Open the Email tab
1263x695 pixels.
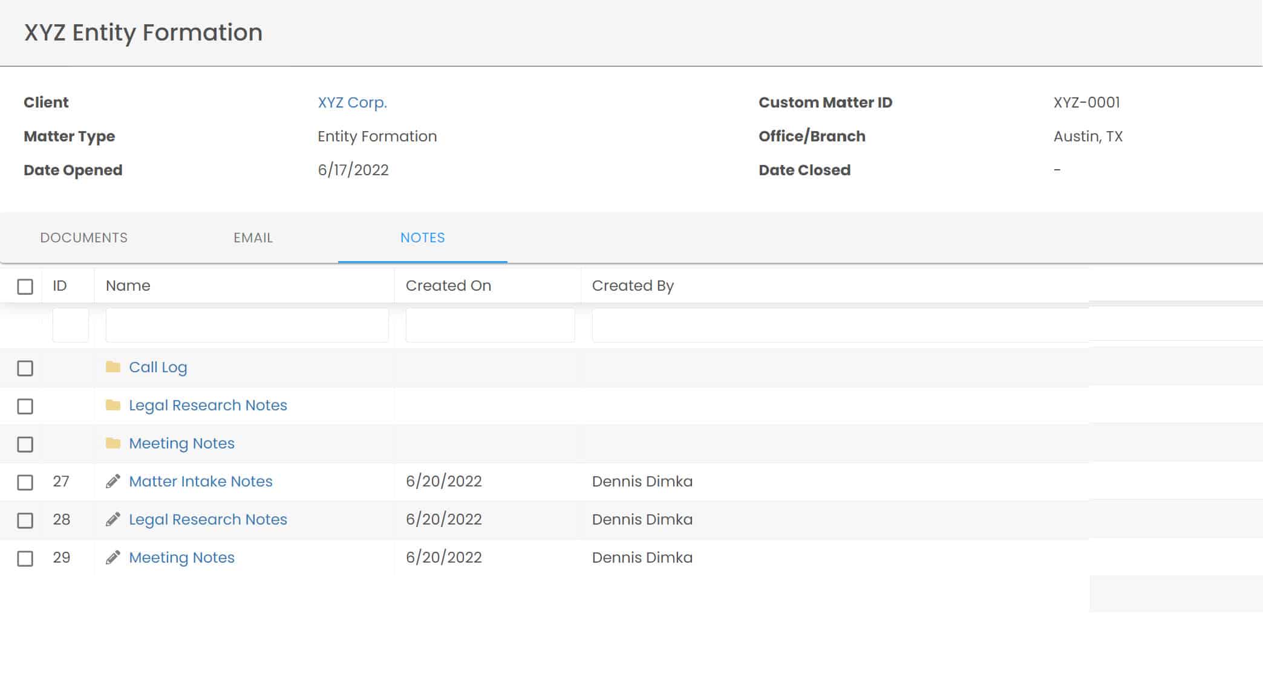253,238
